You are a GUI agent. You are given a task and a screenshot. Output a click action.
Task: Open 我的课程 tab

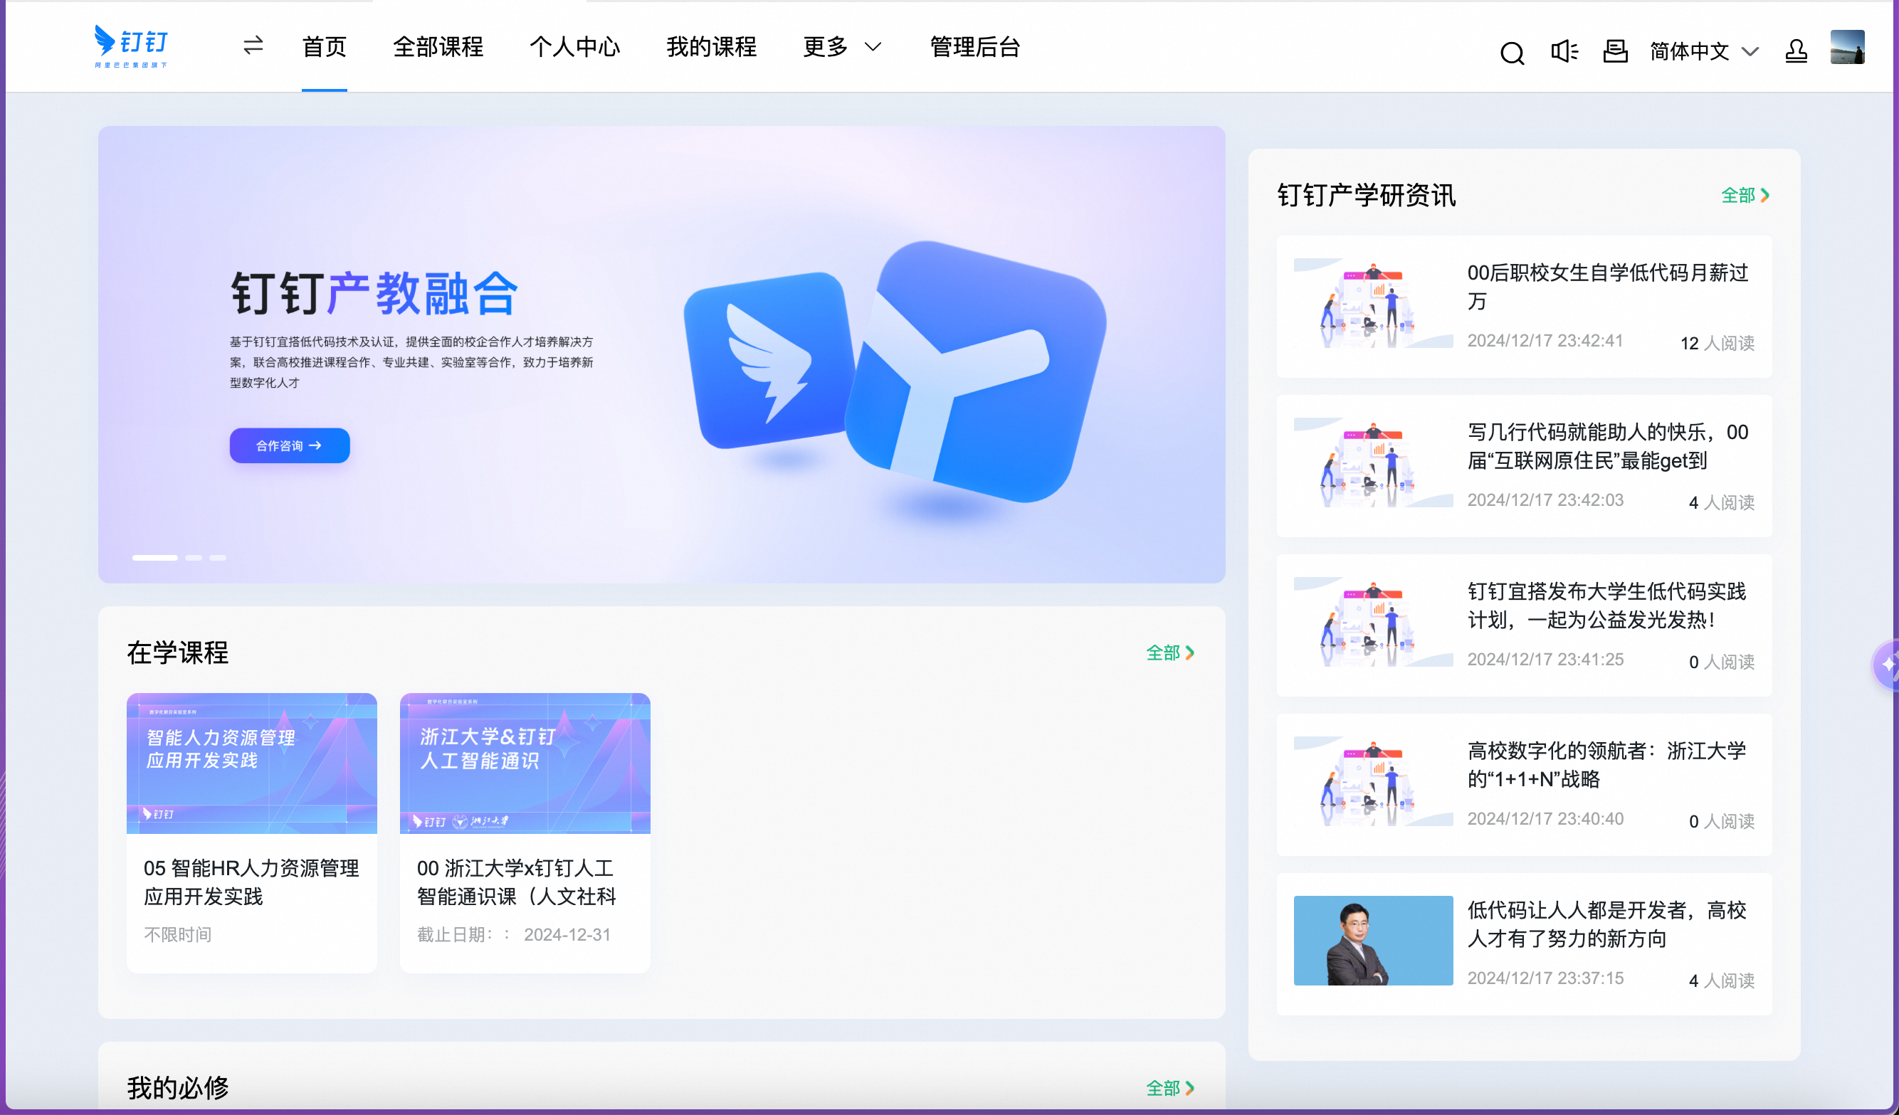[710, 47]
